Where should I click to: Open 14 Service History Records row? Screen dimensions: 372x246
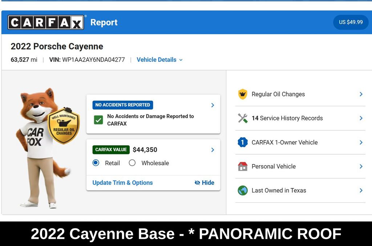(300, 118)
